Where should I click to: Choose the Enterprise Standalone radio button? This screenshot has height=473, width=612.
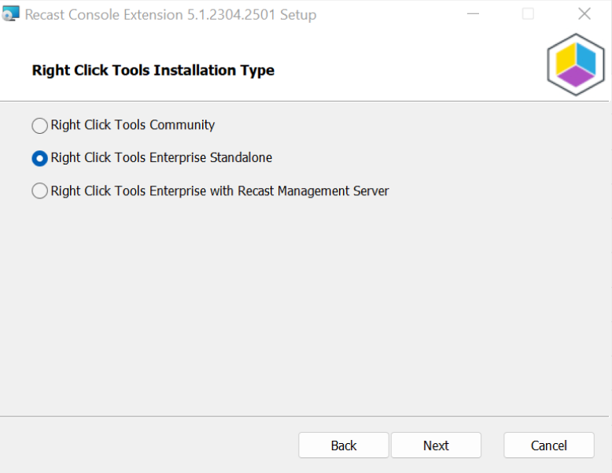point(39,158)
